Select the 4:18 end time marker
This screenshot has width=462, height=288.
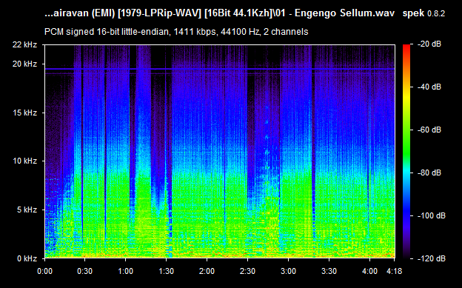pyautogui.click(x=394, y=271)
